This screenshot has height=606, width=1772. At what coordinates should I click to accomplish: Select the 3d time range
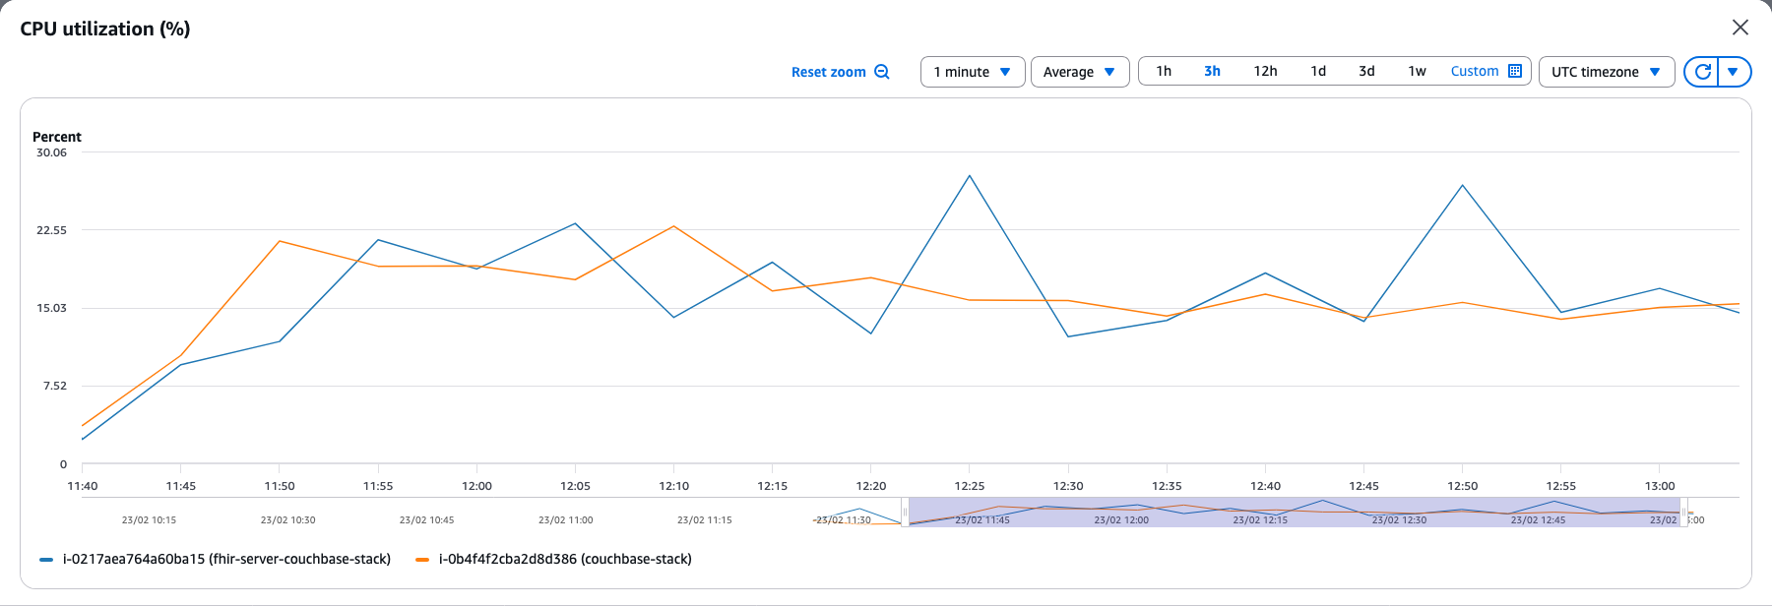(x=1366, y=71)
